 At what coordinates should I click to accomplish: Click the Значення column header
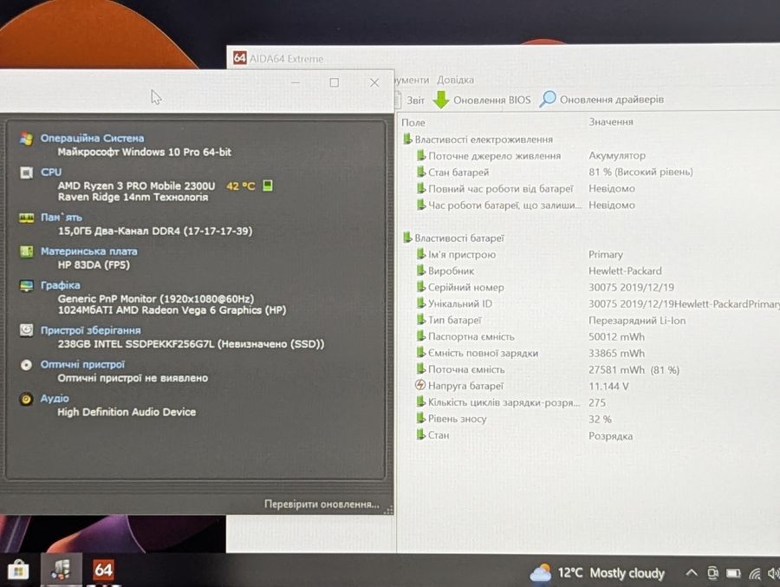pos(611,122)
